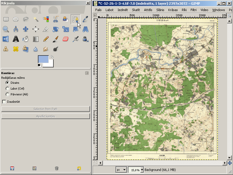
Task: Select the Clone stamp tool
Action: point(6,49)
